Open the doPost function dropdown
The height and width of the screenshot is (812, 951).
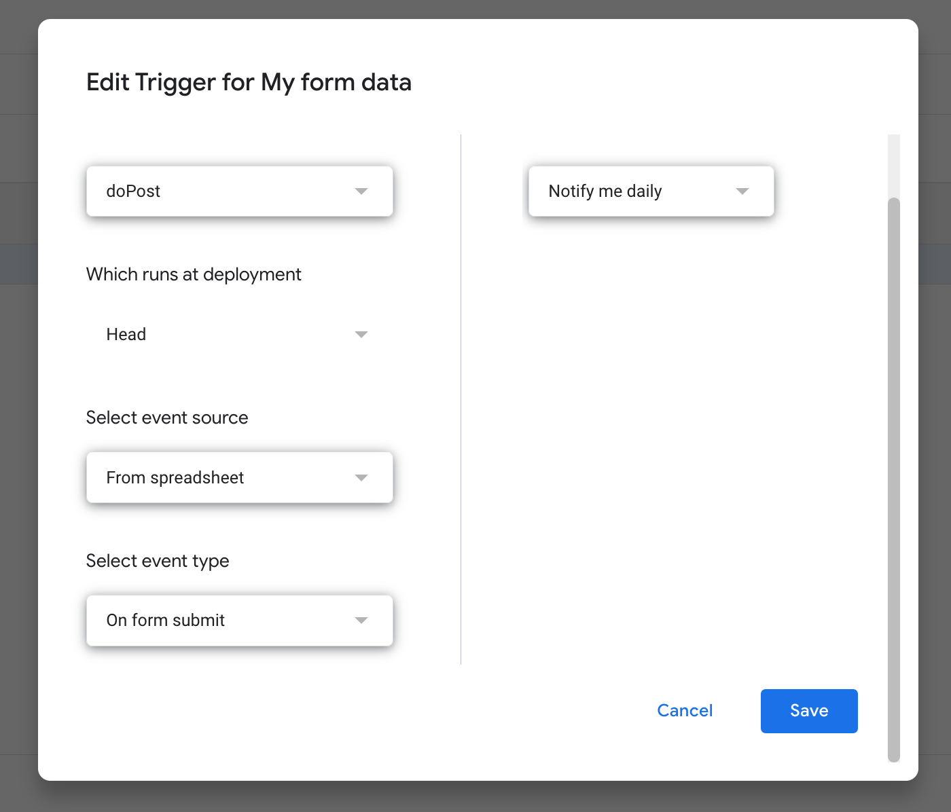(231, 191)
